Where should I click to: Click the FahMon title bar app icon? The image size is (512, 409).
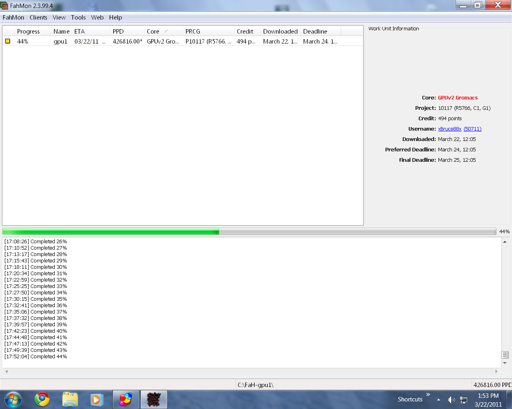point(4,6)
